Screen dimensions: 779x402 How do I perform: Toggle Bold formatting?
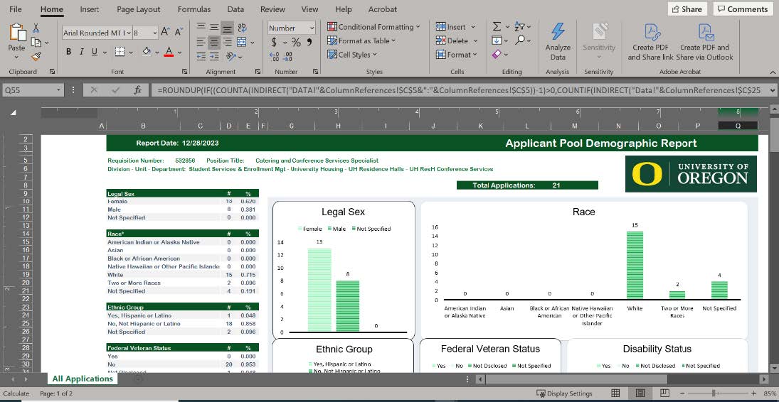[68, 52]
